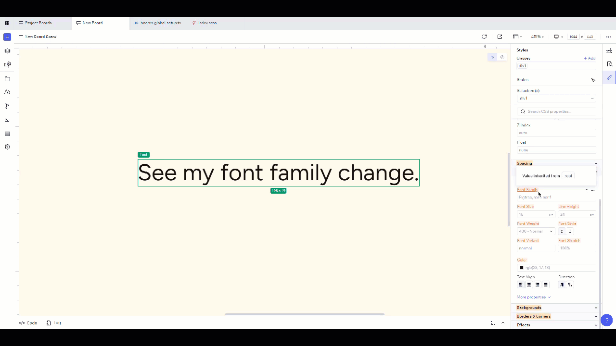The width and height of the screenshot is (616, 346).
Task: Open the component tree icon in sidebar
Action: (x=7, y=64)
